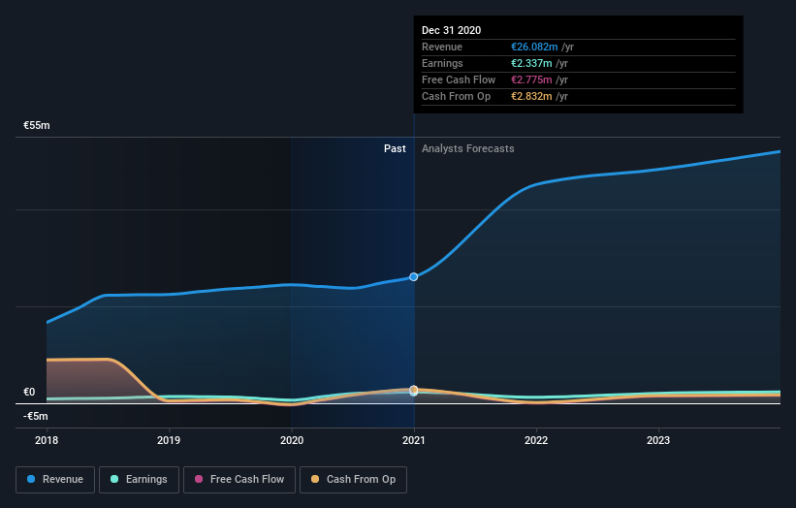Screen dimensions: 796x508
Task: Click the 'Past' label
Action: (395, 148)
